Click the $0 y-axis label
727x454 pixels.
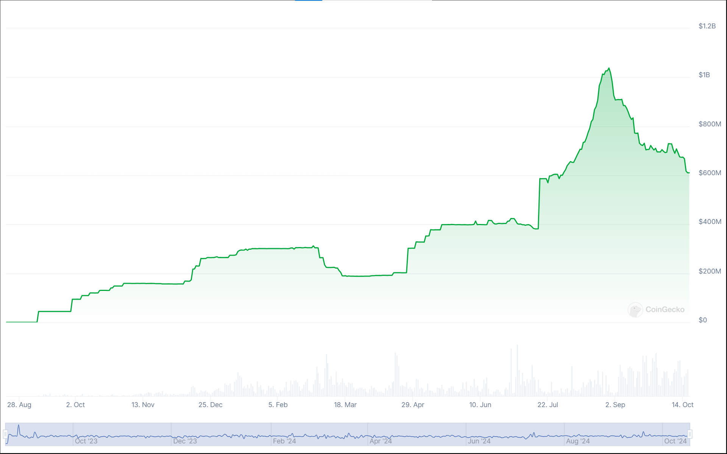click(704, 320)
